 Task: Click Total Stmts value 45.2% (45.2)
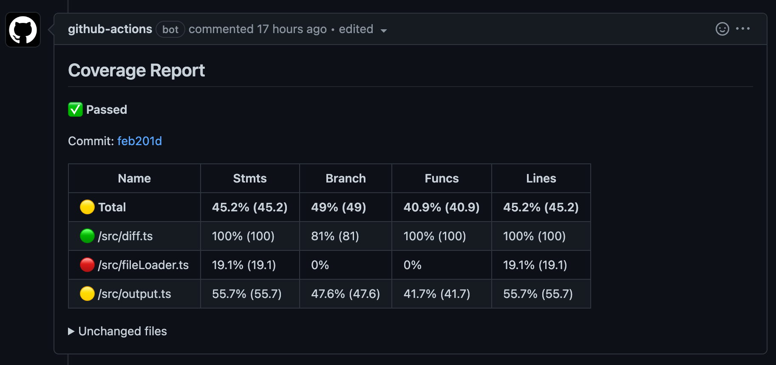(x=250, y=207)
